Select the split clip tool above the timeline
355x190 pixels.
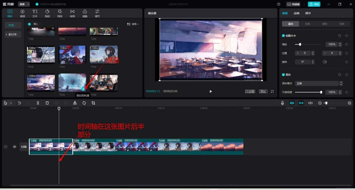coord(38,103)
